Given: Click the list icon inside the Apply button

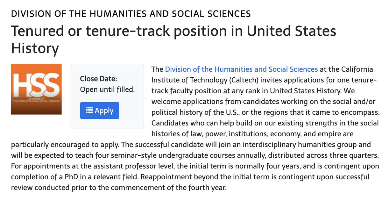Looking at the screenshot, I should point(90,110).
